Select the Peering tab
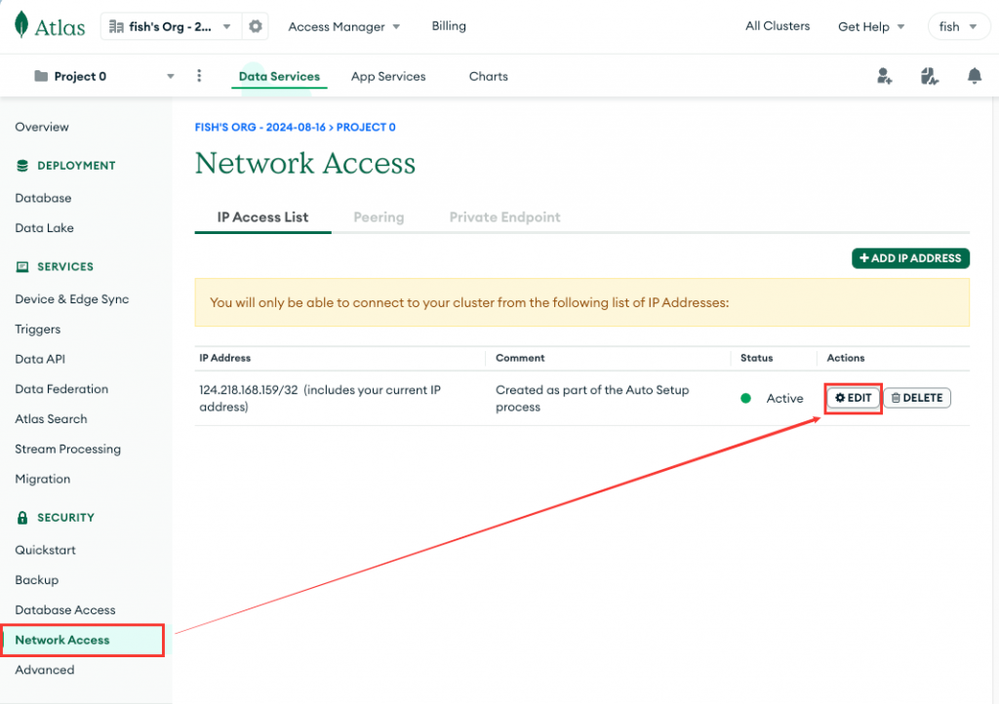The width and height of the screenshot is (999, 704). 379,217
